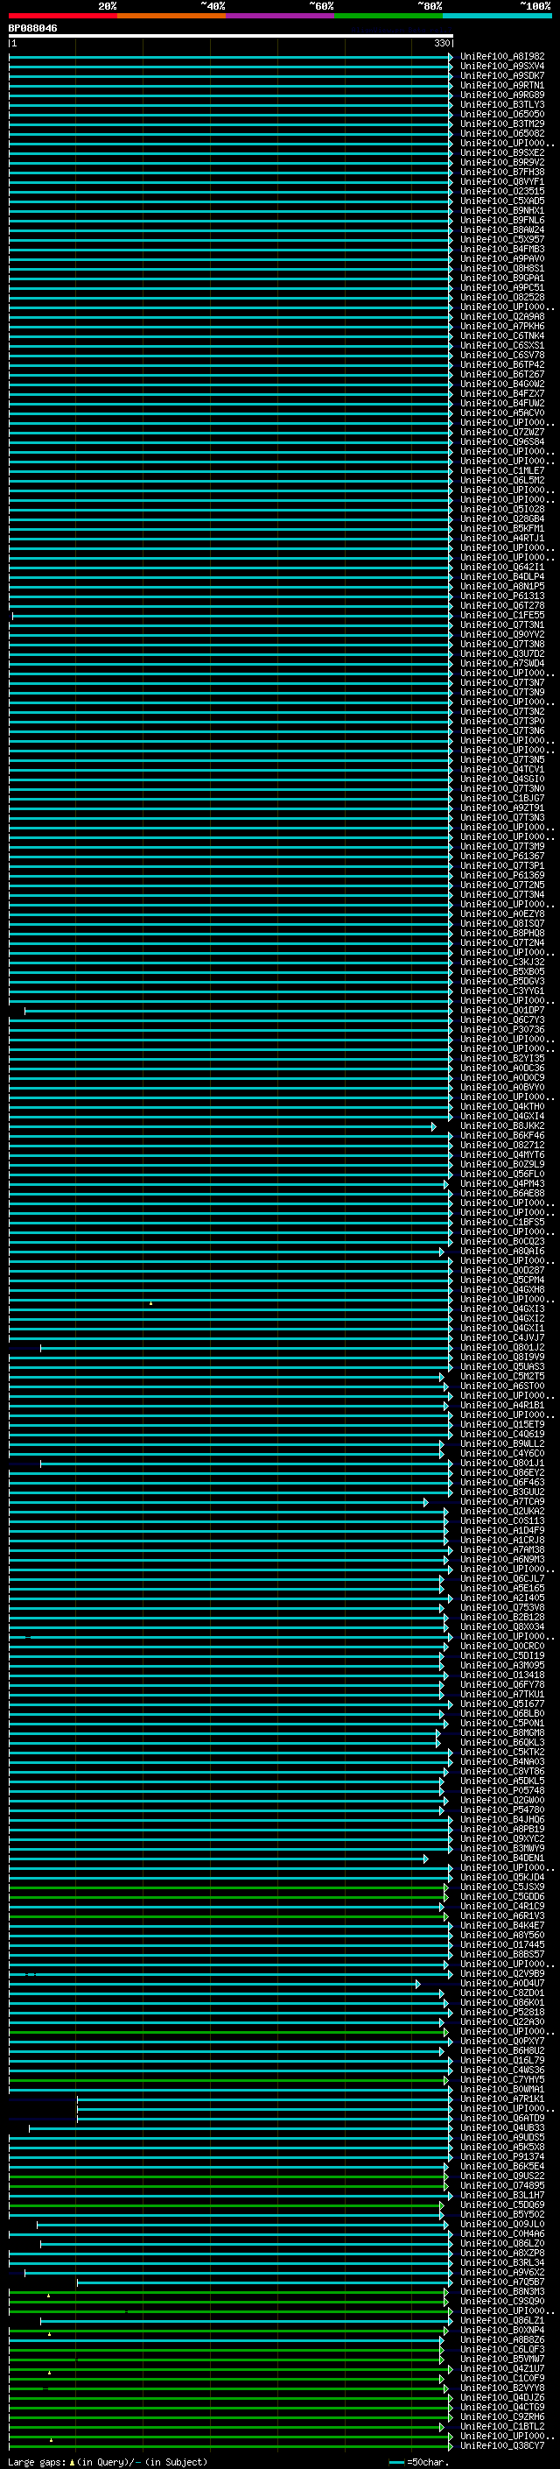
Task: Select label UniRef100_Q09JL0
Action: tap(502, 2224)
